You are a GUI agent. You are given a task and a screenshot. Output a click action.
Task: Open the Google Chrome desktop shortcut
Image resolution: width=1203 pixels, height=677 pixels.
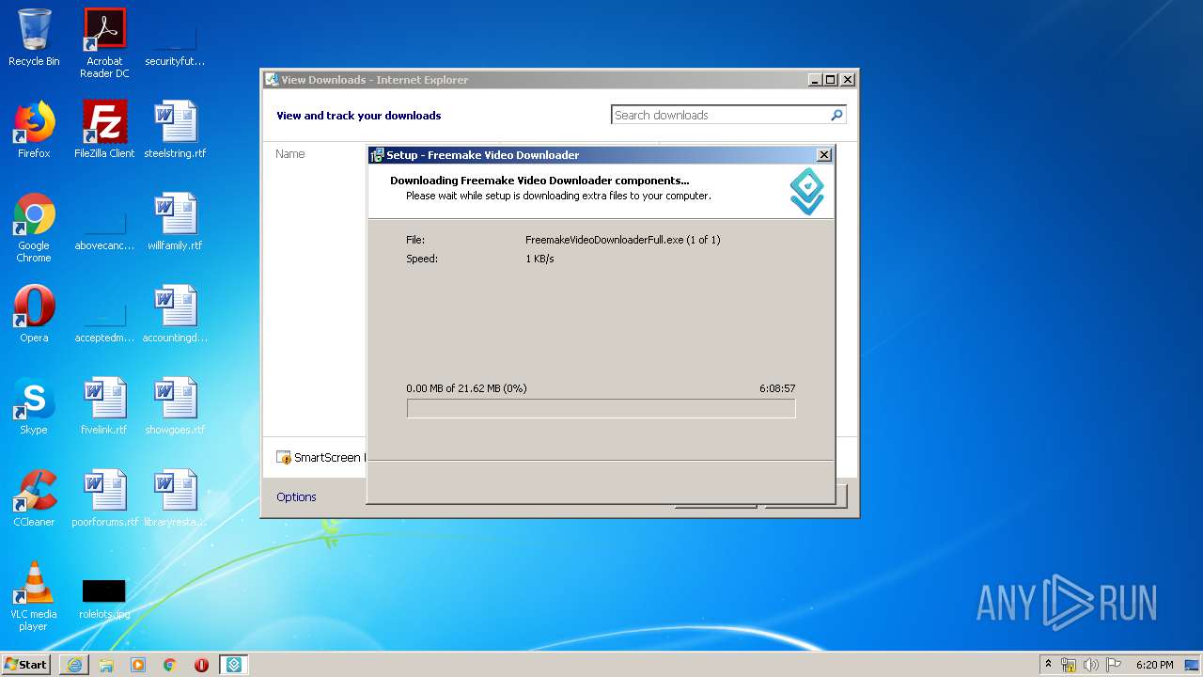pyautogui.click(x=34, y=228)
